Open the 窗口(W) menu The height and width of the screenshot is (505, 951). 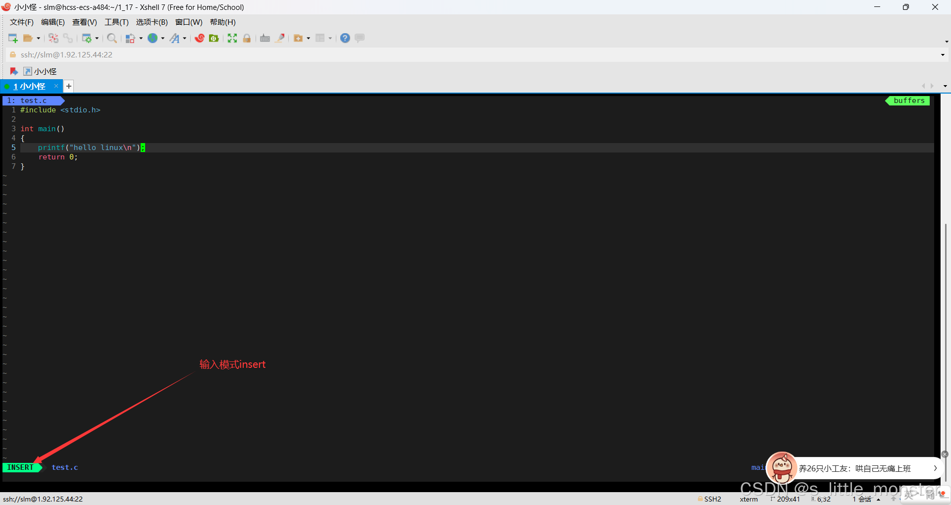(x=189, y=22)
